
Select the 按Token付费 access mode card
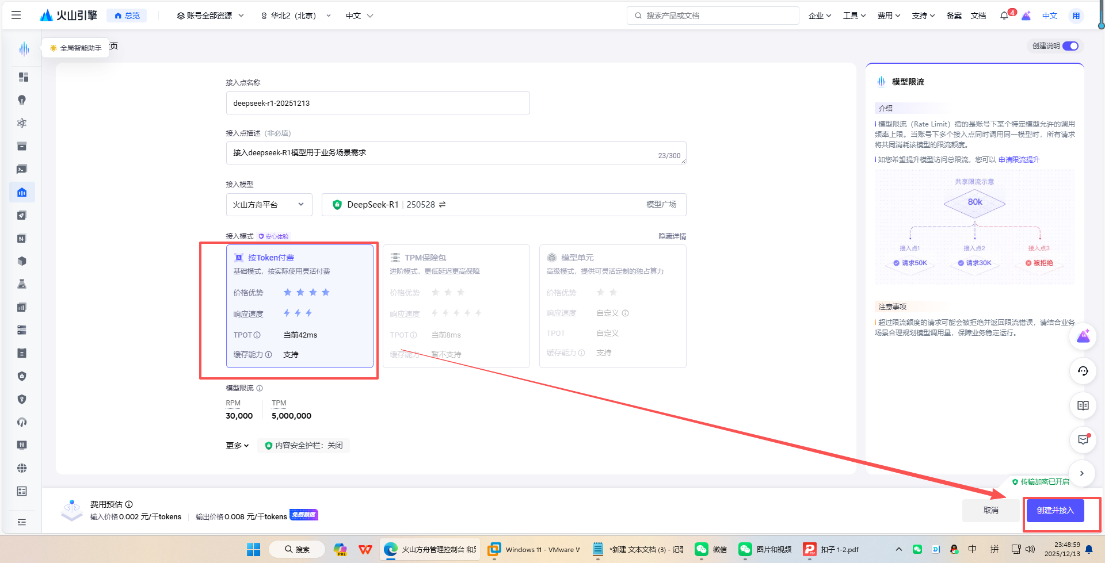300,306
